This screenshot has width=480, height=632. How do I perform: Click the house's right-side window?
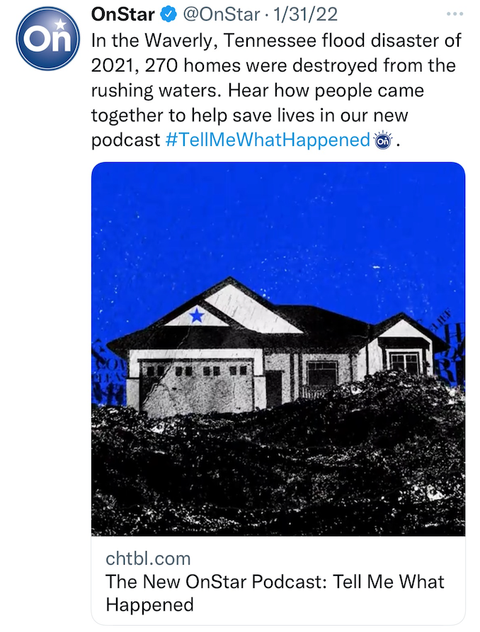tap(404, 363)
